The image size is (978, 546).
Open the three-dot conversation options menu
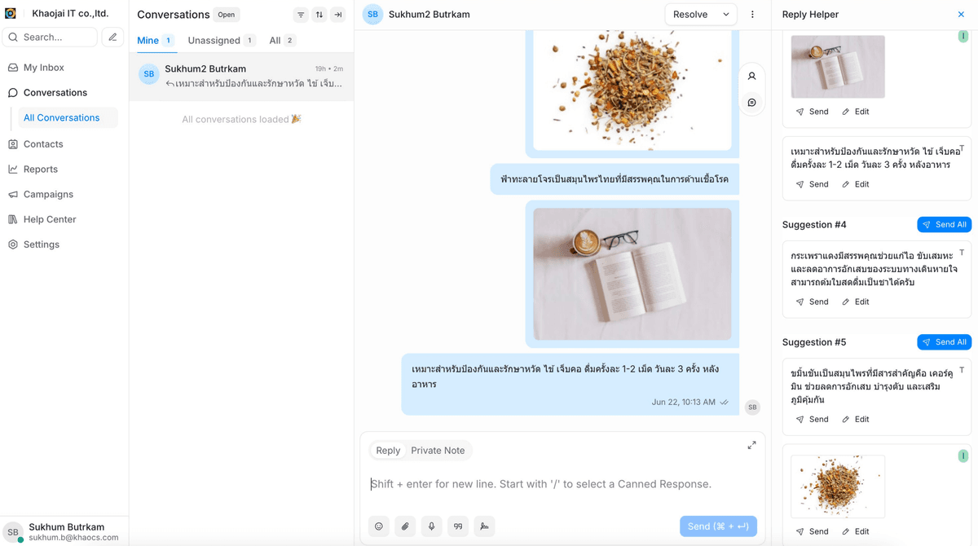point(752,14)
